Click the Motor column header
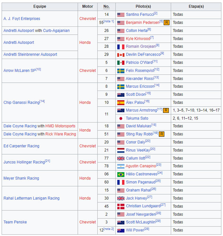This screenshot has height=236, width=223. [87, 7]
